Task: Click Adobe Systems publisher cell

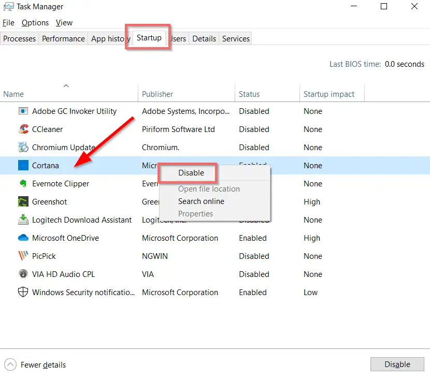Action: point(185,111)
